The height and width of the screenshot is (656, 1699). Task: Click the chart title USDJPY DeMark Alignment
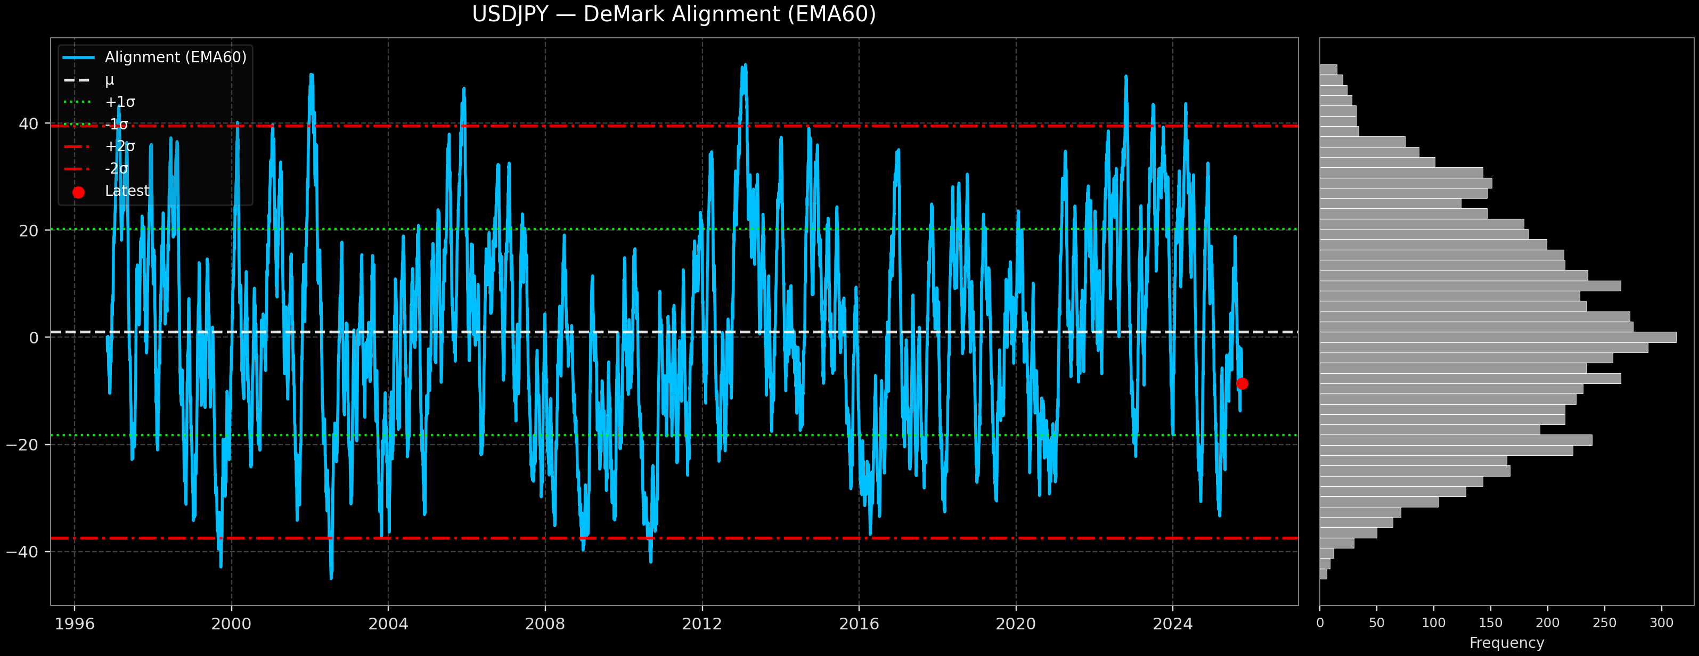673,14
